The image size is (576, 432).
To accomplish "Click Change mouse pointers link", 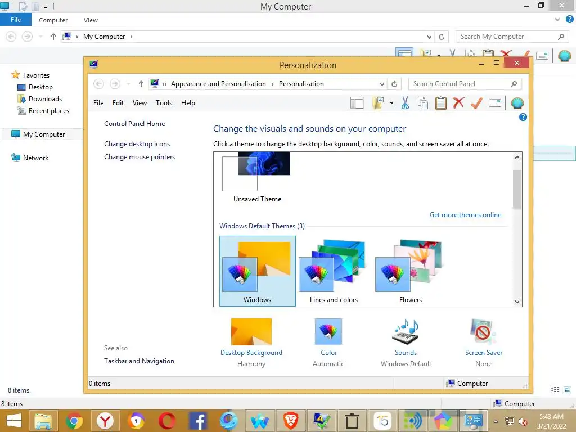I will pos(139,157).
